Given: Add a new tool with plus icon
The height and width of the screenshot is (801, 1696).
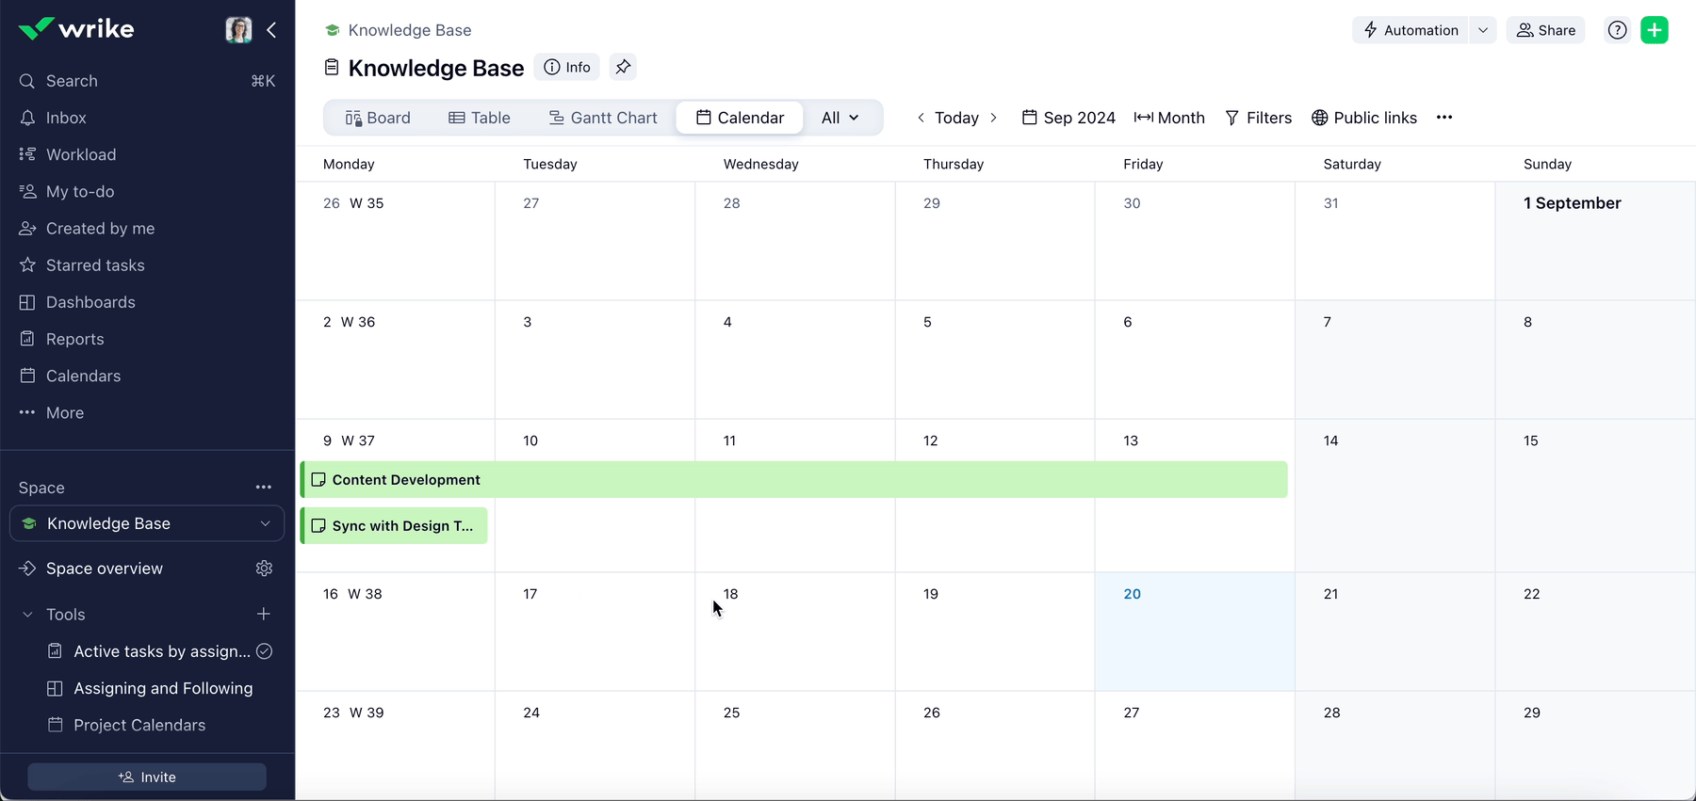Looking at the screenshot, I should click(264, 614).
